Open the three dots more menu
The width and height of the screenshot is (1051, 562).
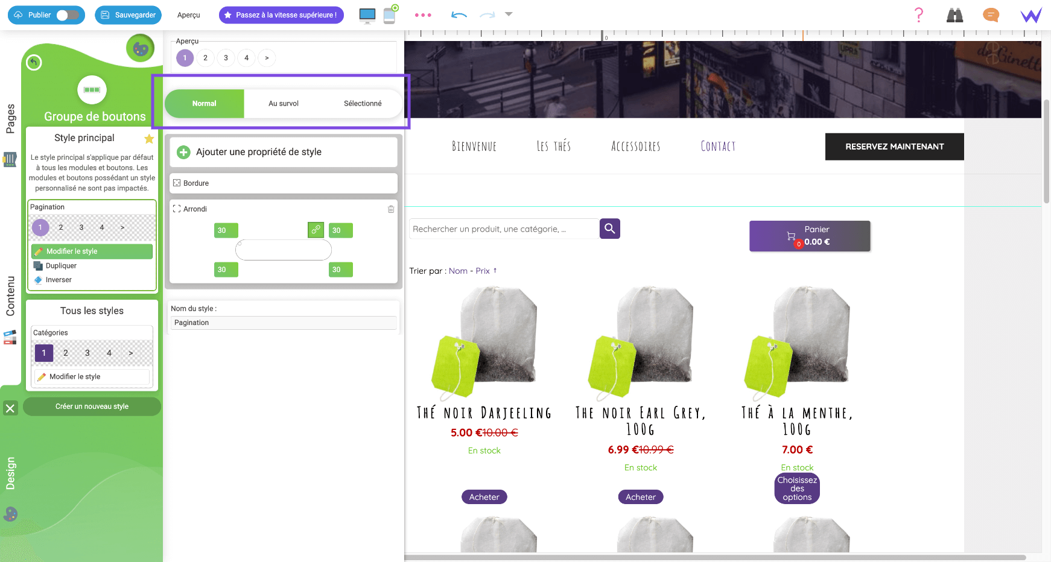tap(423, 15)
